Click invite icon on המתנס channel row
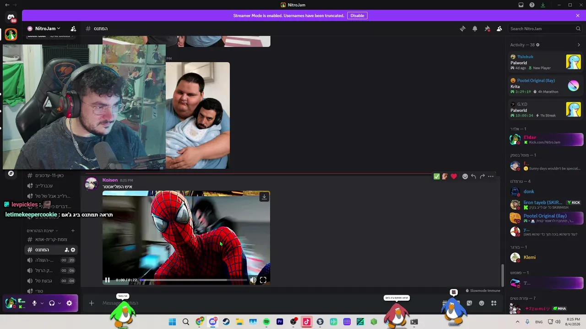 point(66,250)
